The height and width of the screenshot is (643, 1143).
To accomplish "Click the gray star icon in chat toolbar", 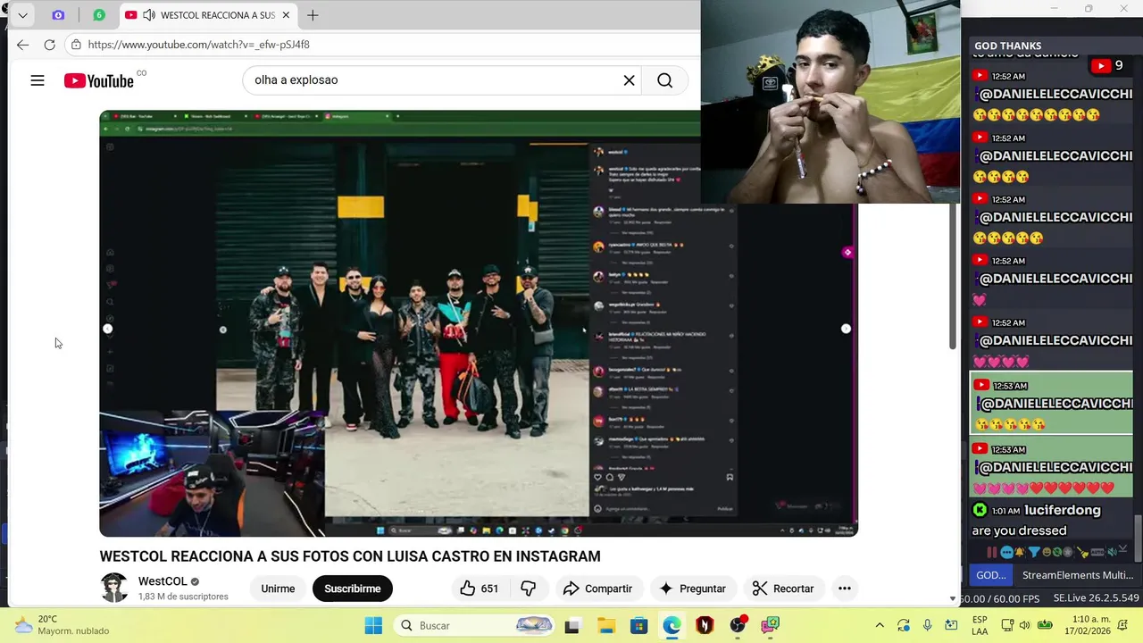I will point(1068,552).
